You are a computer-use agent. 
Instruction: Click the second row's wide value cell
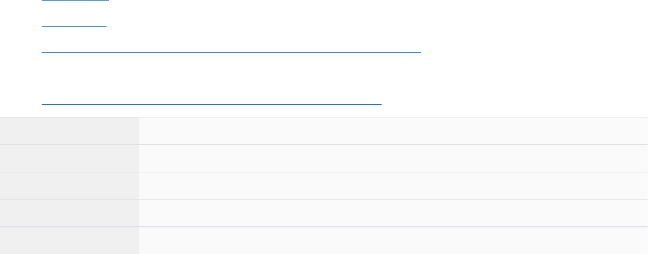pos(393,158)
